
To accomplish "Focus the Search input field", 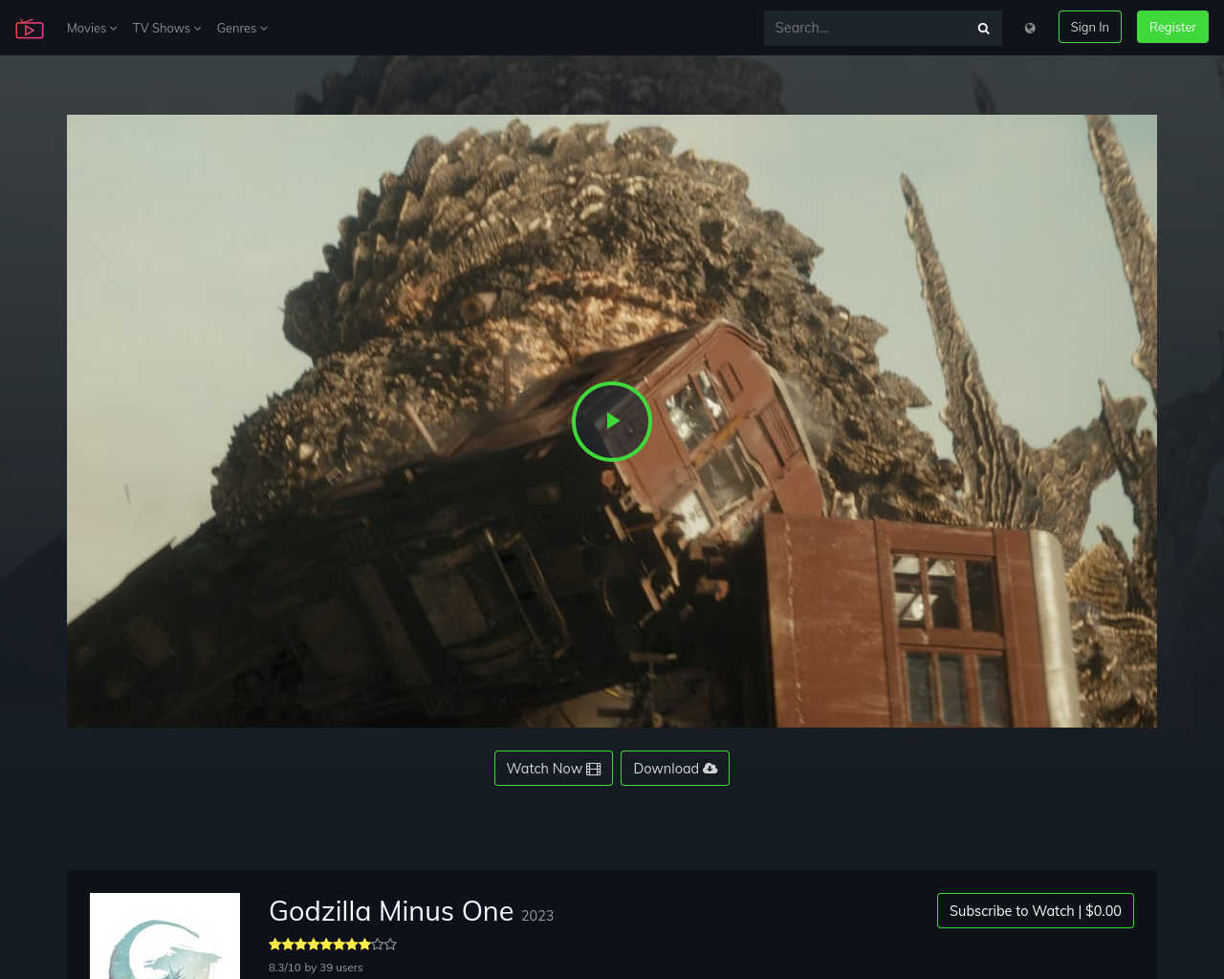I will pos(864,28).
